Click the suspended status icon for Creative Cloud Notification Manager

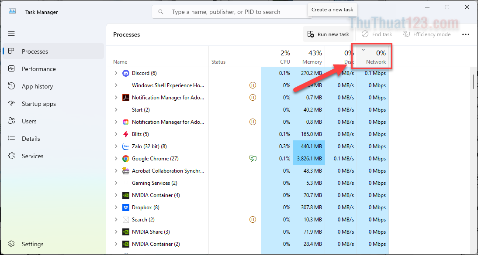[253, 122]
